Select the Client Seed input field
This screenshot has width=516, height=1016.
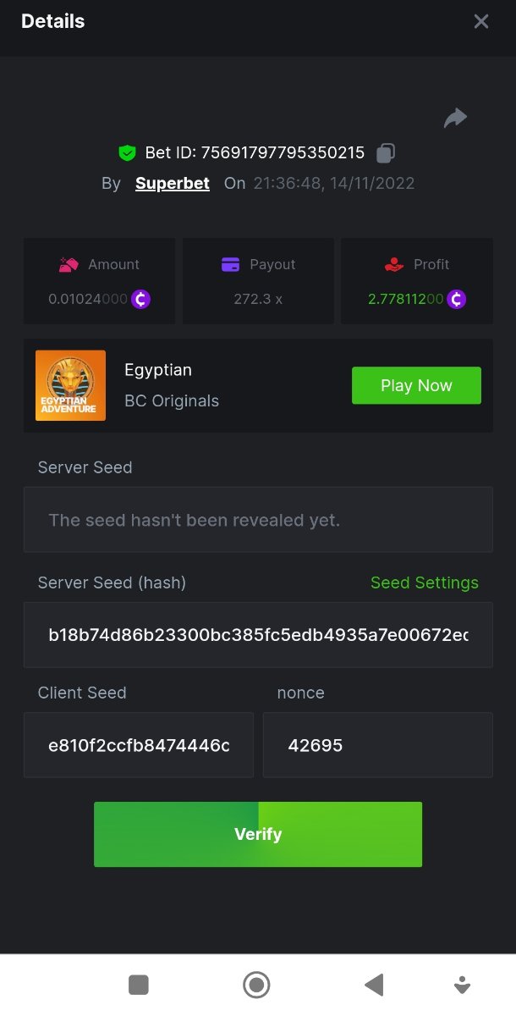[139, 745]
